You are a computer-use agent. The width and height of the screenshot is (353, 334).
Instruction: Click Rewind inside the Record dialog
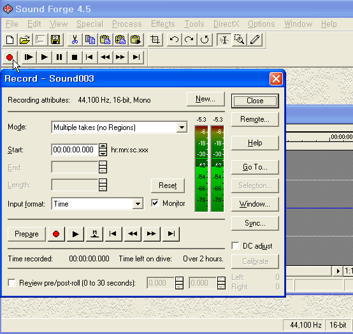point(133,234)
